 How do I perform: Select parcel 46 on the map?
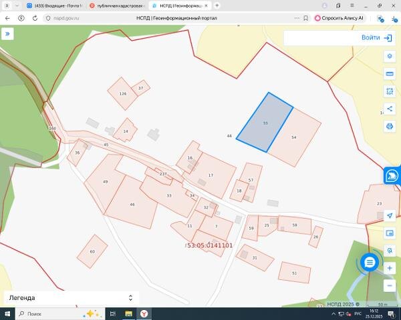click(132, 204)
